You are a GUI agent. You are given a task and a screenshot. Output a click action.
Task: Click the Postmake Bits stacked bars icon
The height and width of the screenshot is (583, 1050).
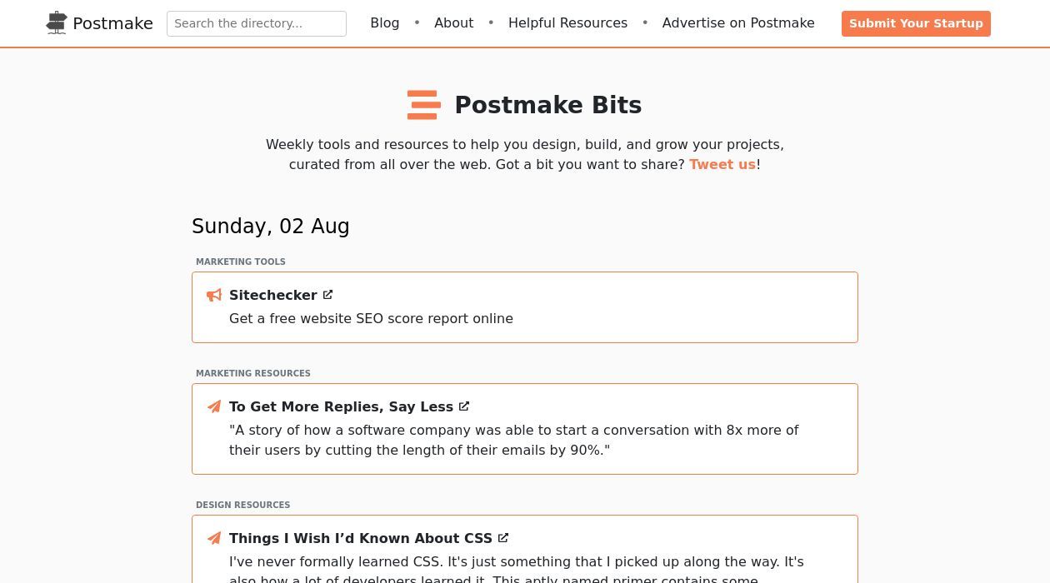click(x=423, y=105)
